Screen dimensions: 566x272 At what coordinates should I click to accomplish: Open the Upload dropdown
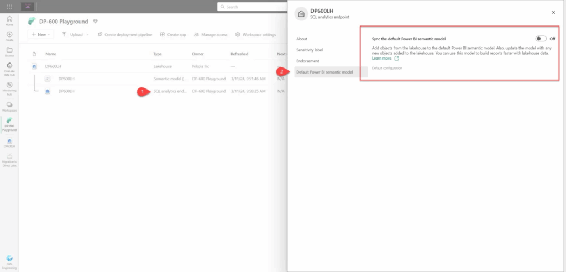[x=75, y=35]
